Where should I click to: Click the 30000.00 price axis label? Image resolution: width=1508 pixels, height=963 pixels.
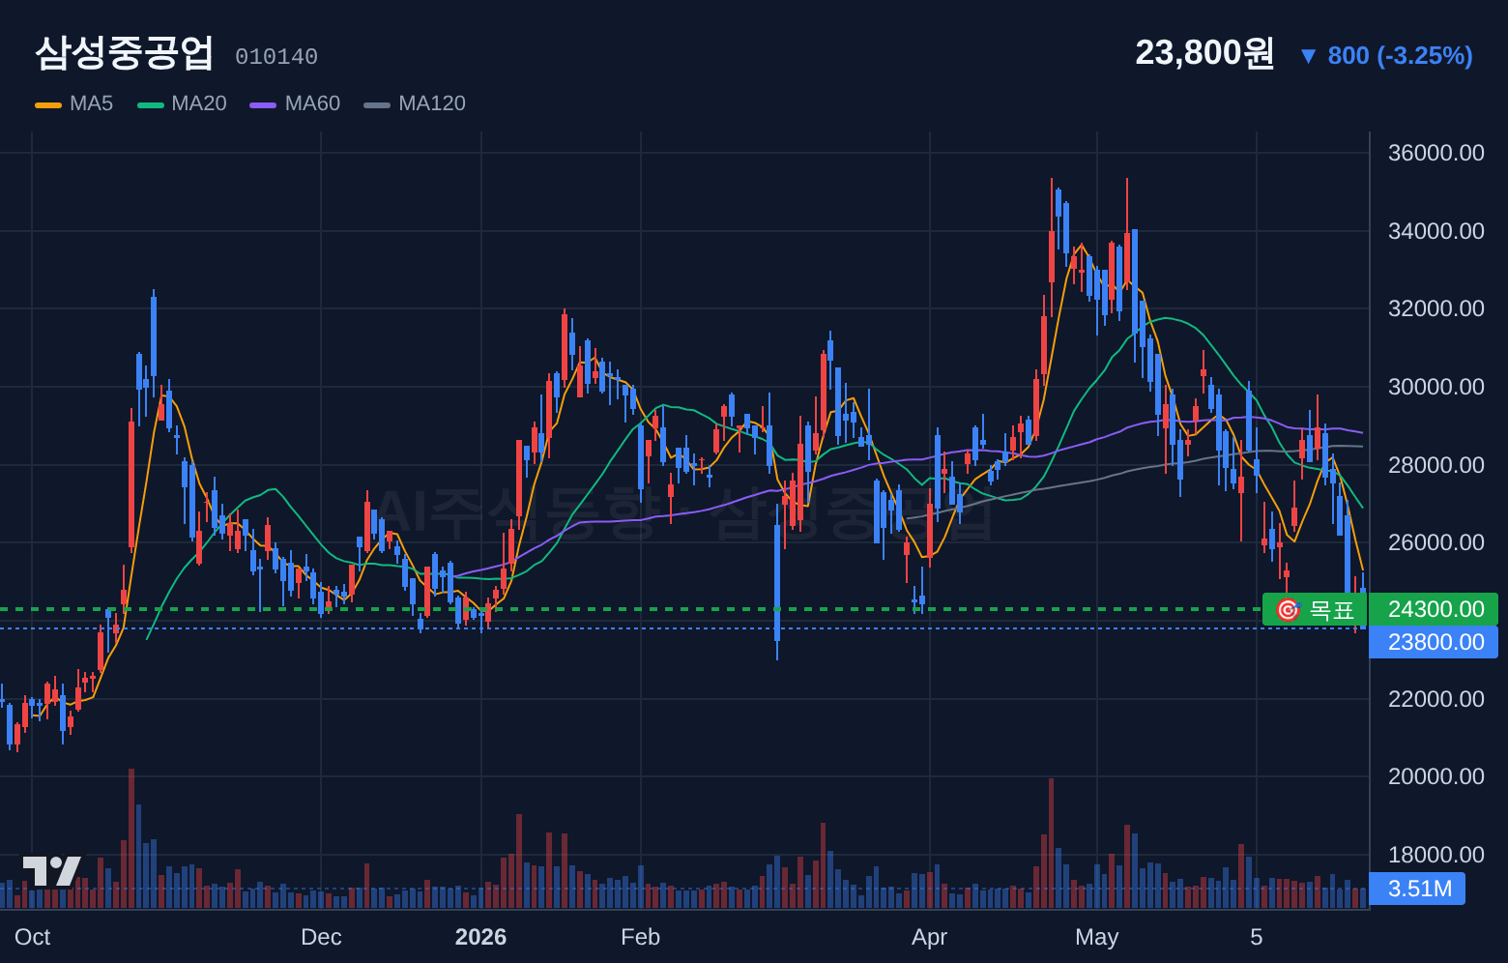[x=1435, y=387]
